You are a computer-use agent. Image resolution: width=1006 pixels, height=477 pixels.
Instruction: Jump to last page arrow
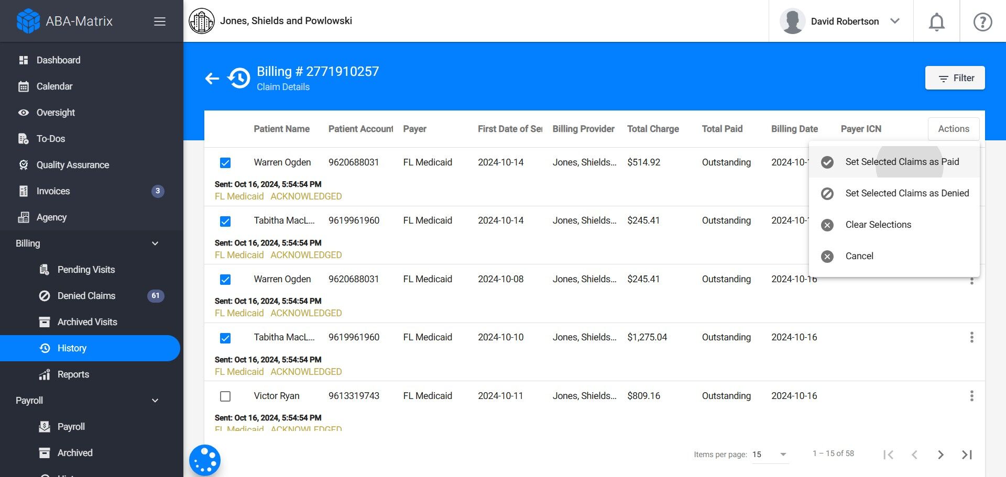pyautogui.click(x=967, y=454)
